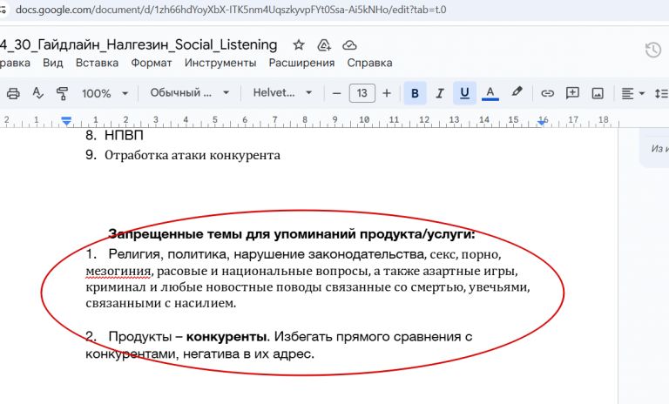This screenshot has height=404, width=669.
Task: Click the move to Drive folder icon
Action: click(324, 44)
